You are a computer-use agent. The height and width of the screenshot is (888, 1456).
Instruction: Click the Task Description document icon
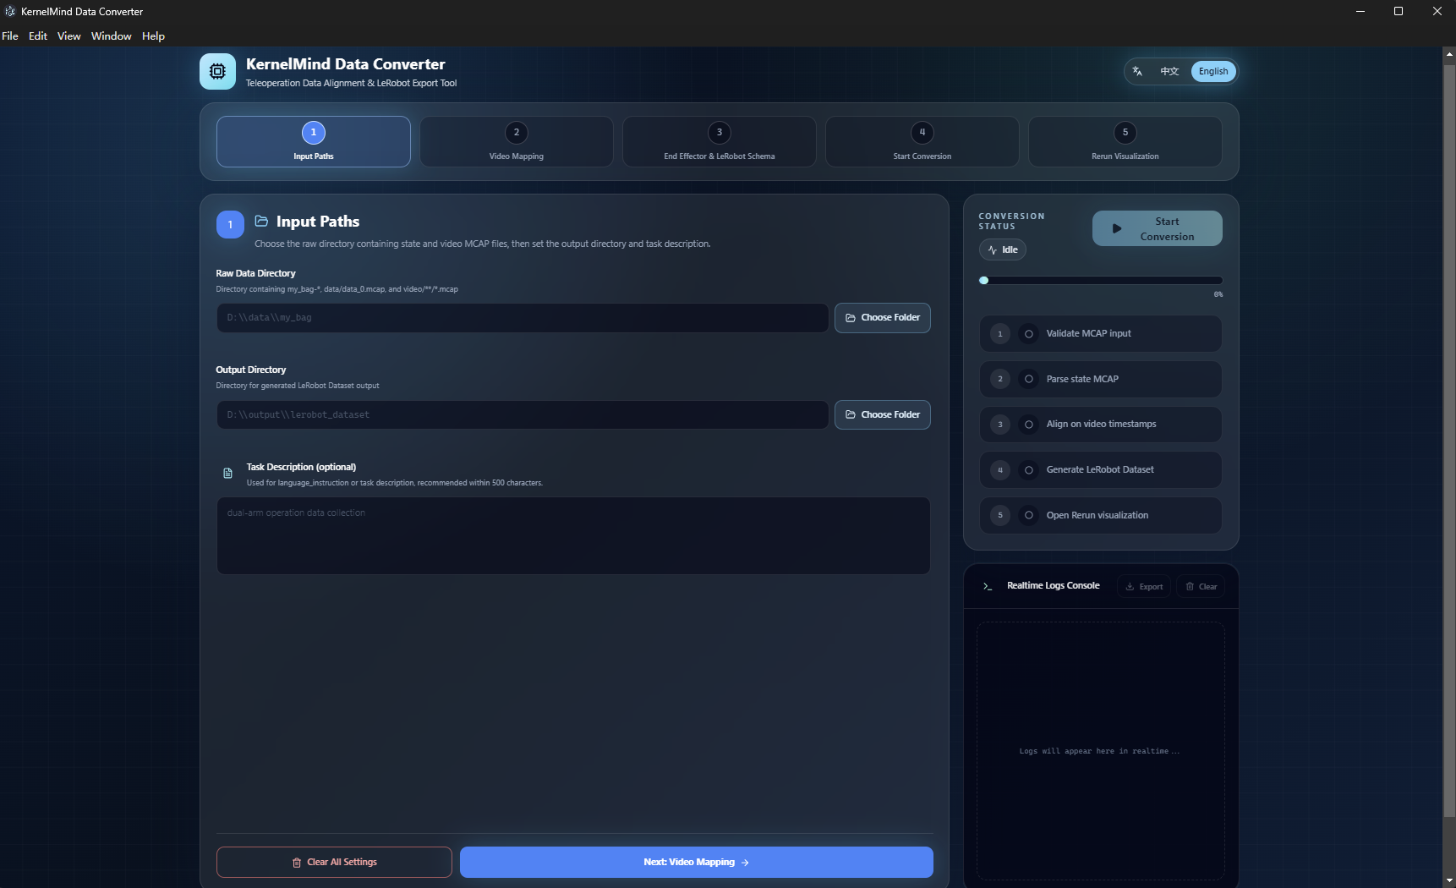click(227, 474)
